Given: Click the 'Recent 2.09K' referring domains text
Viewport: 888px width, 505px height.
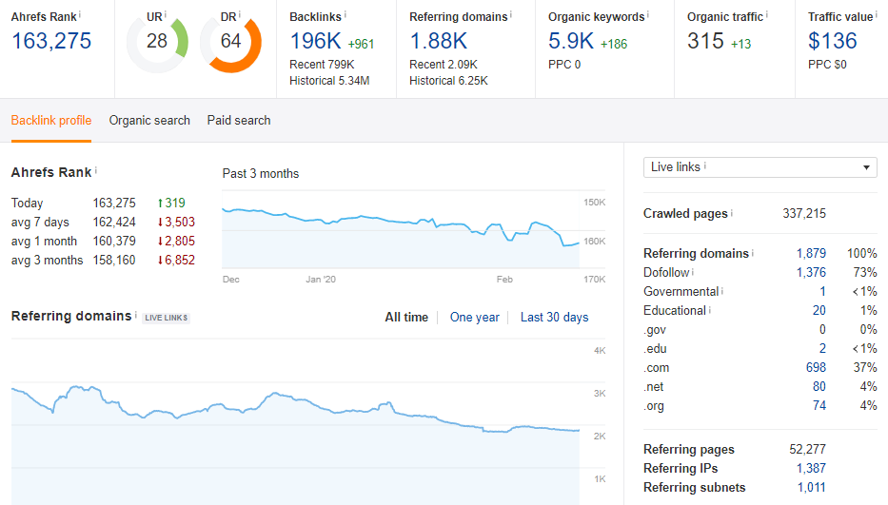Looking at the screenshot, I should tap(444, 65).
